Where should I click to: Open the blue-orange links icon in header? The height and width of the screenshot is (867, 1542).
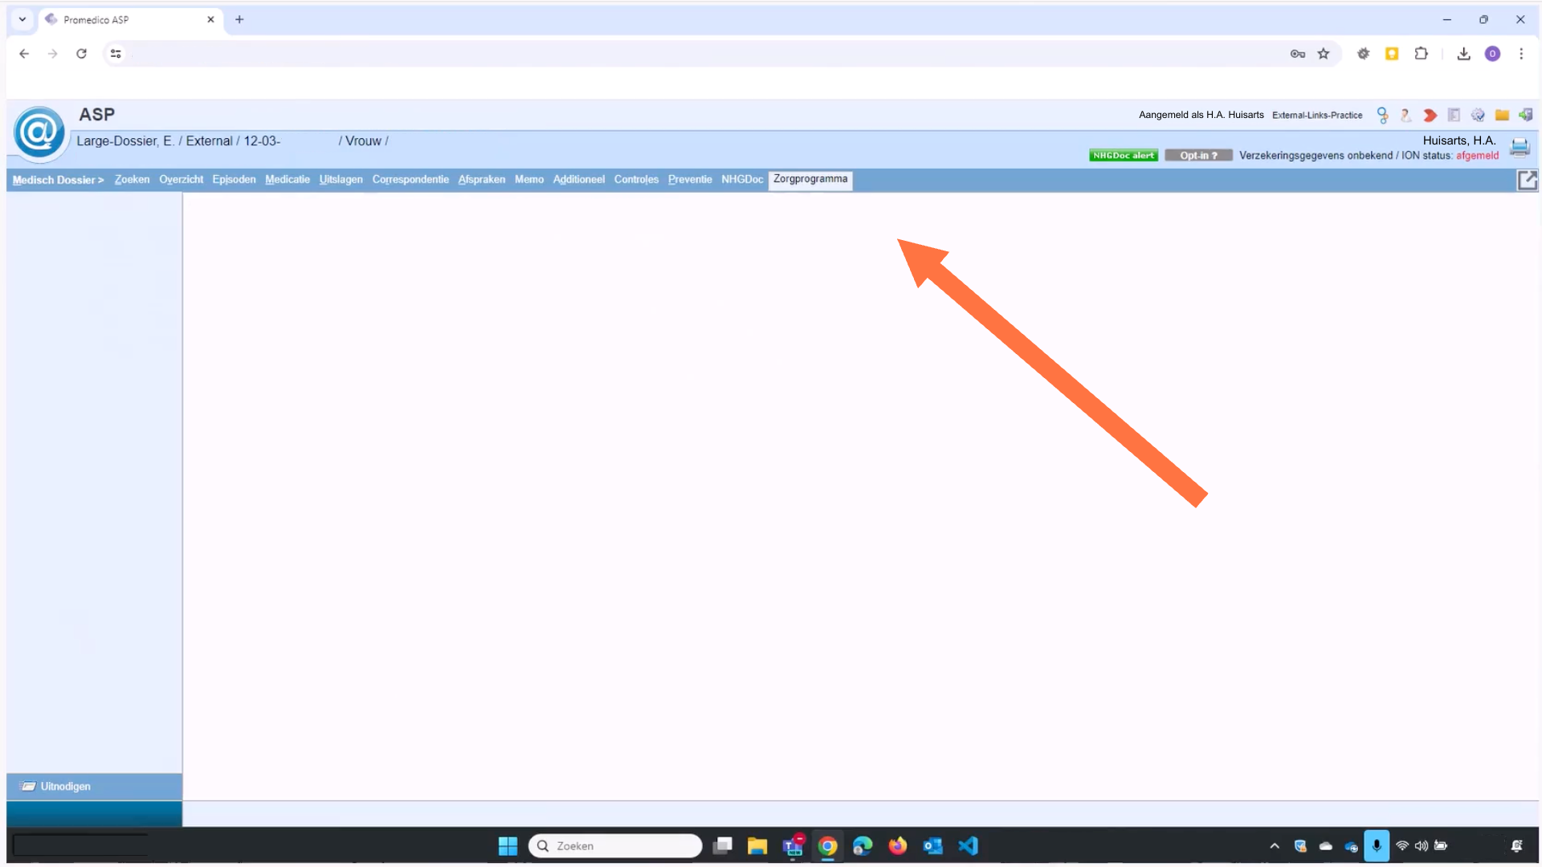click(1382, 116)
